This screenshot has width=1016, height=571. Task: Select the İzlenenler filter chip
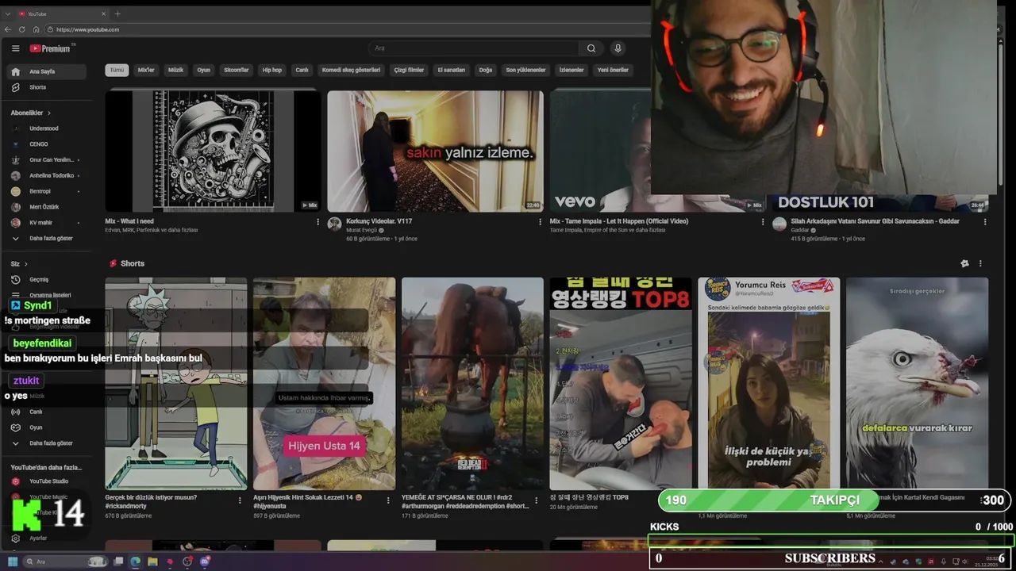(x=571, y=70)
